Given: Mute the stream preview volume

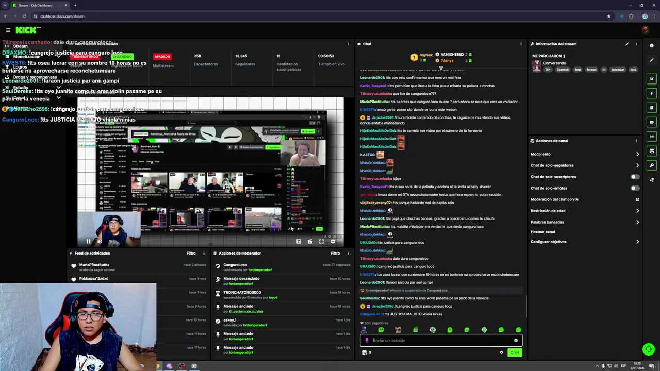Looking at the screenshot, I should pyautogui.click(x=100, y=241).
